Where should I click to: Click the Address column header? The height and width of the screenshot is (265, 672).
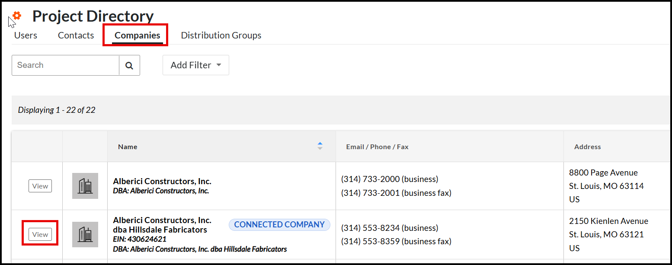587,147
